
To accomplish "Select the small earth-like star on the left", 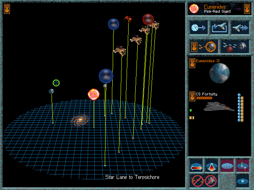I will [51, 91].
